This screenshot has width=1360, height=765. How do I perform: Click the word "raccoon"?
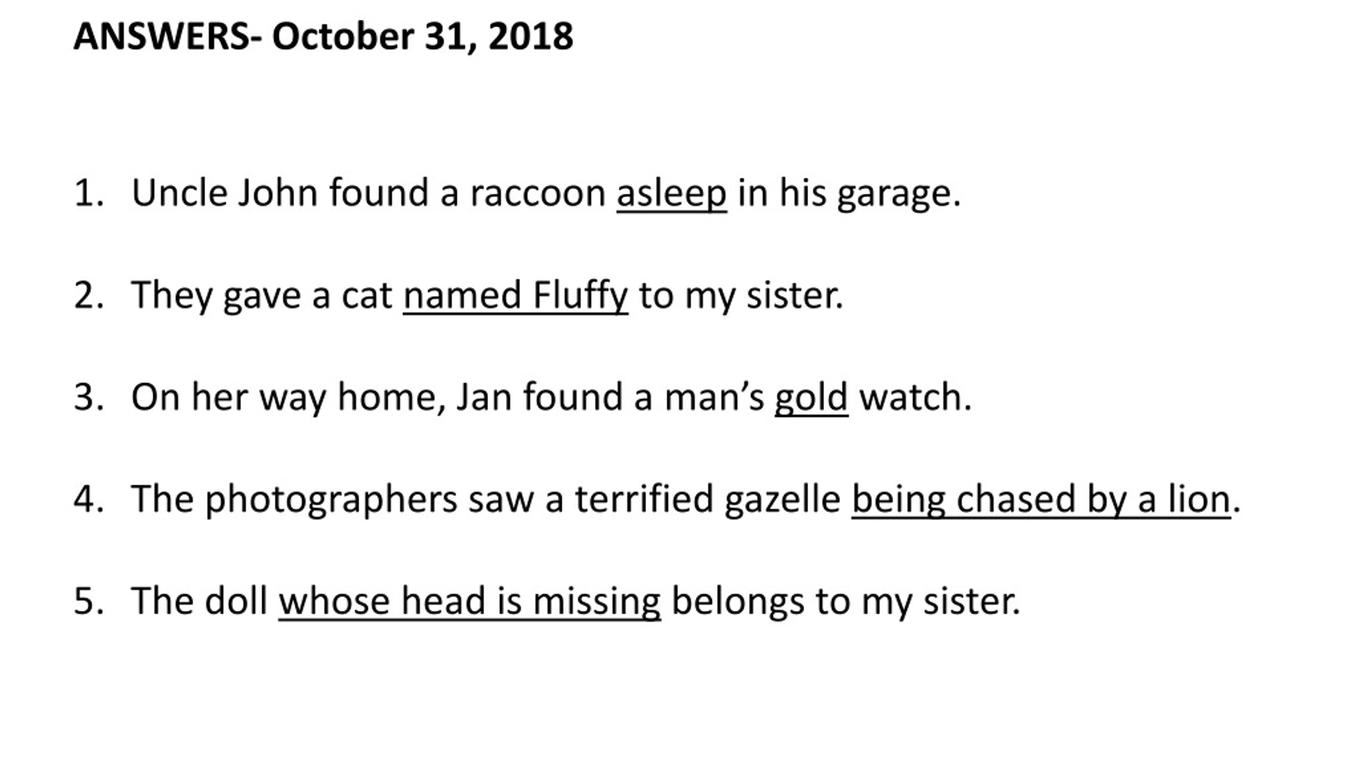(538, 194)
